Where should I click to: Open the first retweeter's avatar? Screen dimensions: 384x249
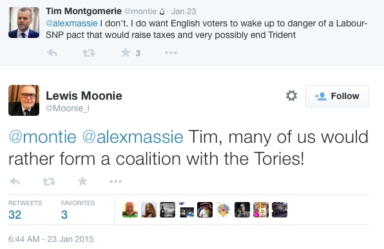[130, 210]
